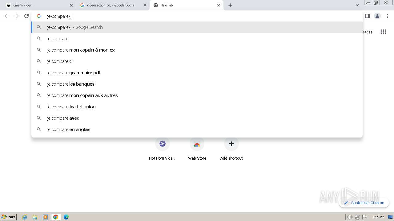Click the Chrome taskbar icon

(x=55, y=217)
